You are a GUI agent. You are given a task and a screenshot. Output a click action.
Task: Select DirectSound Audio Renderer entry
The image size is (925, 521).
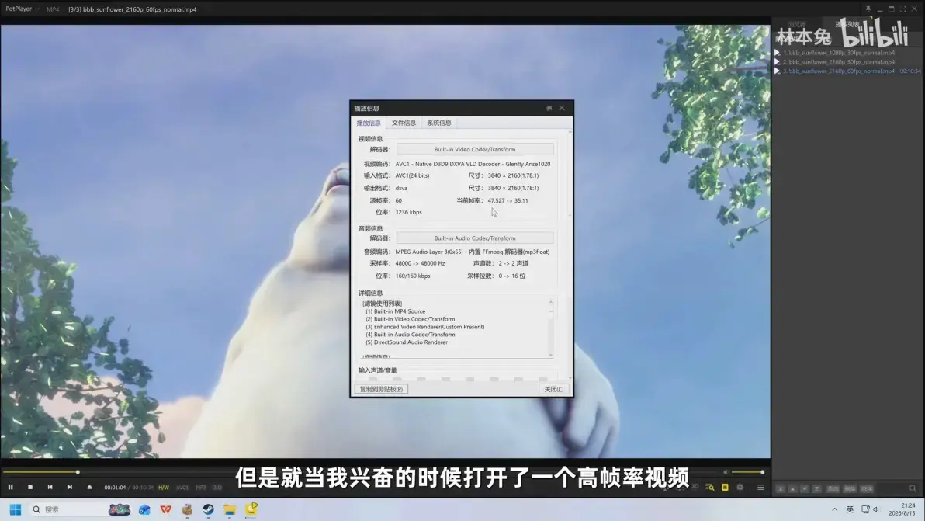[407, 342]
